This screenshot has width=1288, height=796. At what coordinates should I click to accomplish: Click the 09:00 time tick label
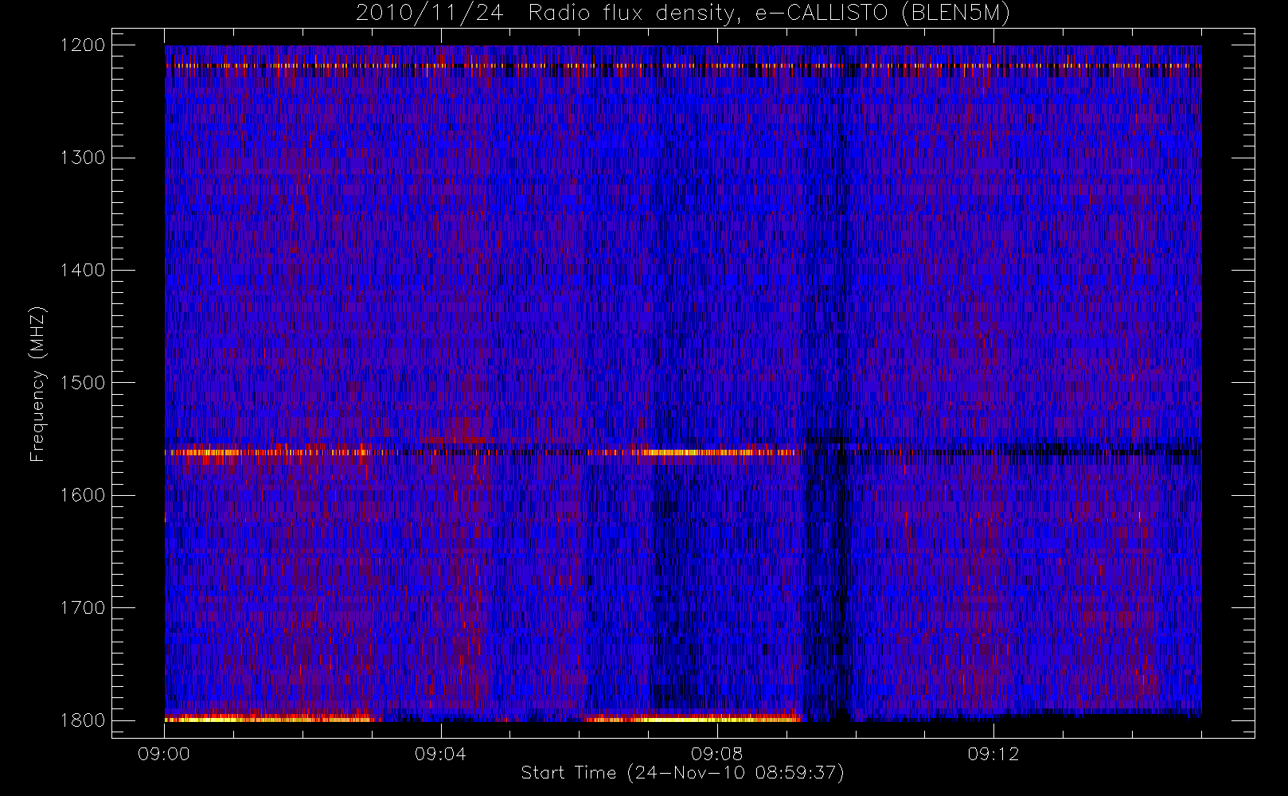point(164,754)
